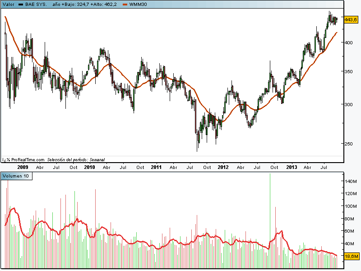Click the WMM30 moving average label
Image resolution: width=361 pixels, height=271 pixels.
[138, 4]
